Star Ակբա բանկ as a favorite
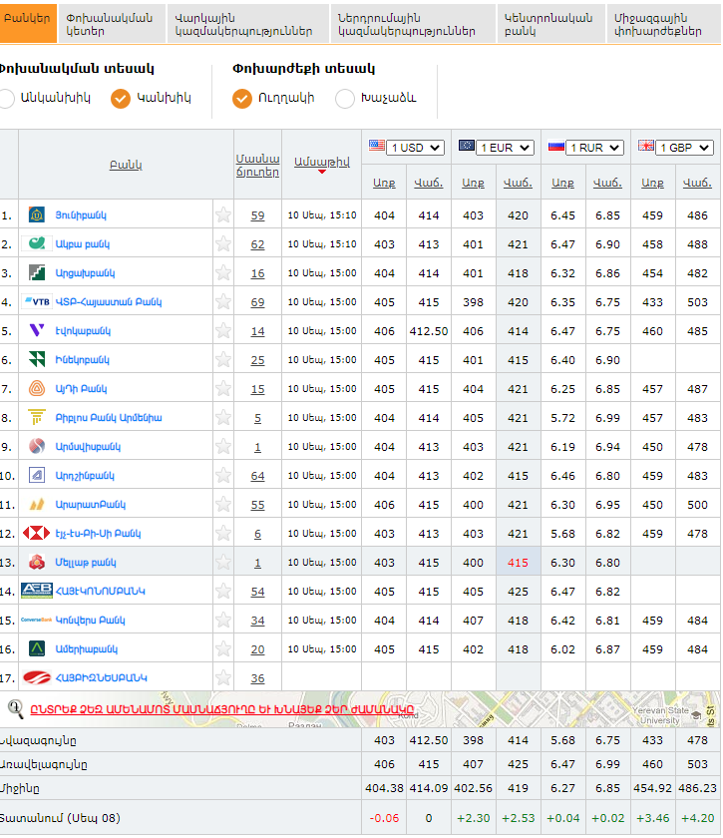Viewport: 723px width, 838px height. pyautogui.click(x=223, y=243)
